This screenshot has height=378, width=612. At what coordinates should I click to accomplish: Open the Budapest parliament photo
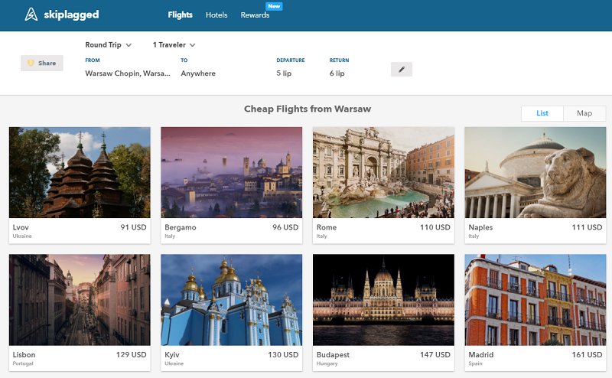[383, 299]
